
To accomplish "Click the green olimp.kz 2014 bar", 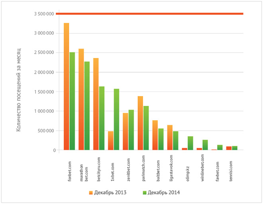I will click(x=190, y=143).
